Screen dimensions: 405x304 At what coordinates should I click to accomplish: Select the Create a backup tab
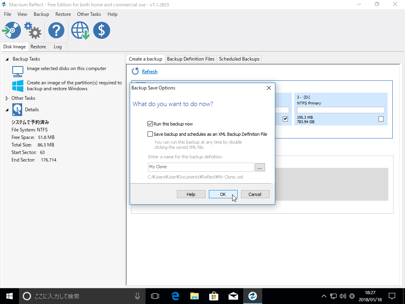click(x=146, y=59)
